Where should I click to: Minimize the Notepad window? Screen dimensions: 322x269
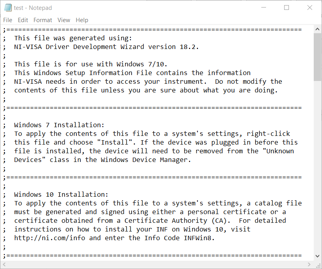pyautogui.click(x=264, y=8)
